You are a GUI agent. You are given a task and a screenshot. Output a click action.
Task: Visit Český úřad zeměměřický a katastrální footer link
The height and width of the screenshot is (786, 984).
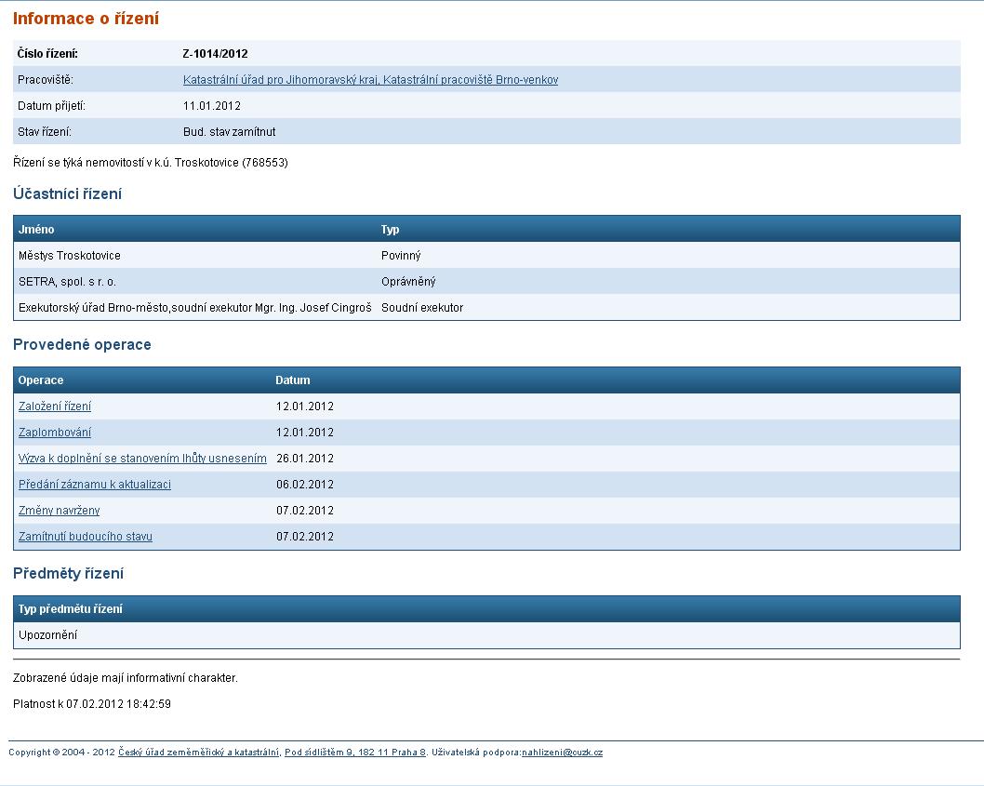[x=199, y=753]
